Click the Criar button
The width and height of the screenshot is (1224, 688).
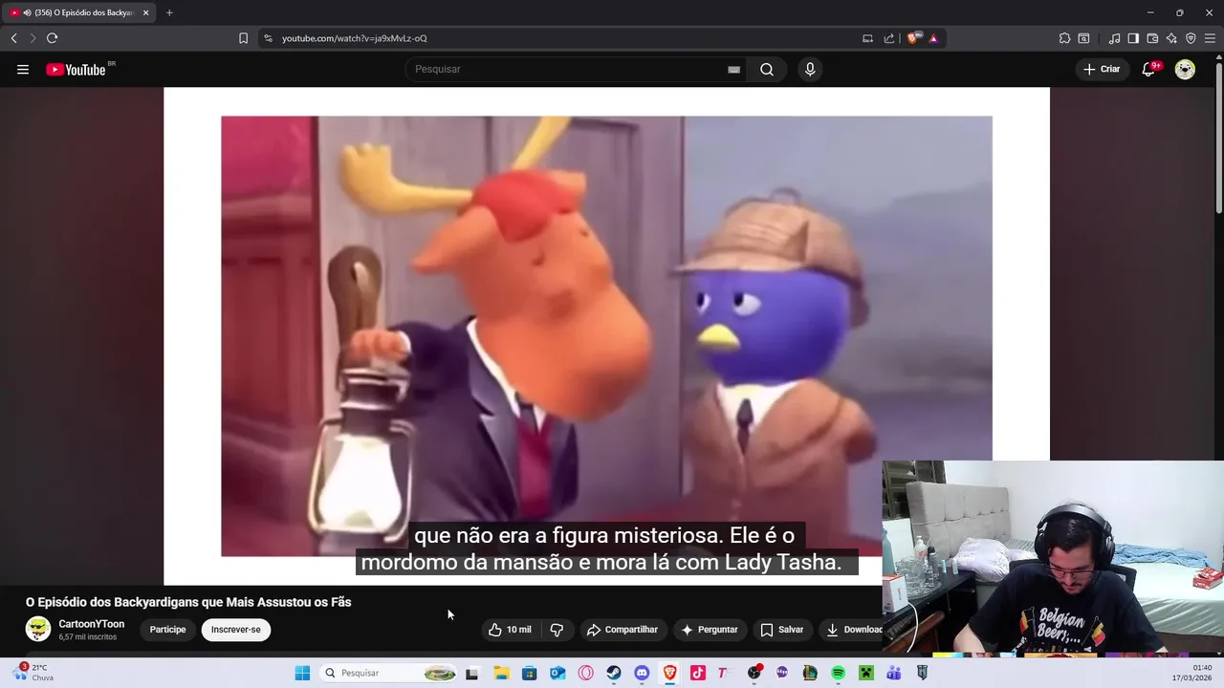1102,70
